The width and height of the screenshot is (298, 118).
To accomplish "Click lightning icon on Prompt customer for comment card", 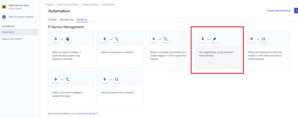I will [x=104, y=79].
